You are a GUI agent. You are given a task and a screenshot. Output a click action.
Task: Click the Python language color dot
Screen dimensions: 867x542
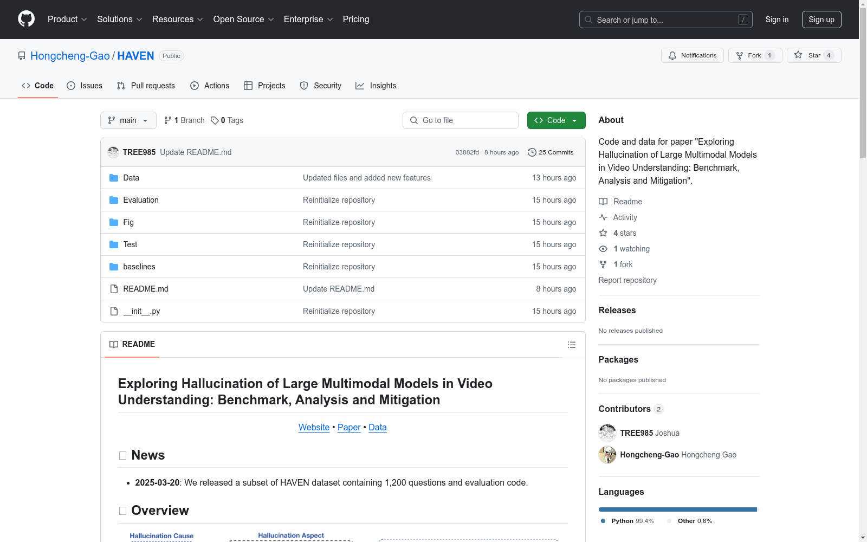click(x=603, y=521)
